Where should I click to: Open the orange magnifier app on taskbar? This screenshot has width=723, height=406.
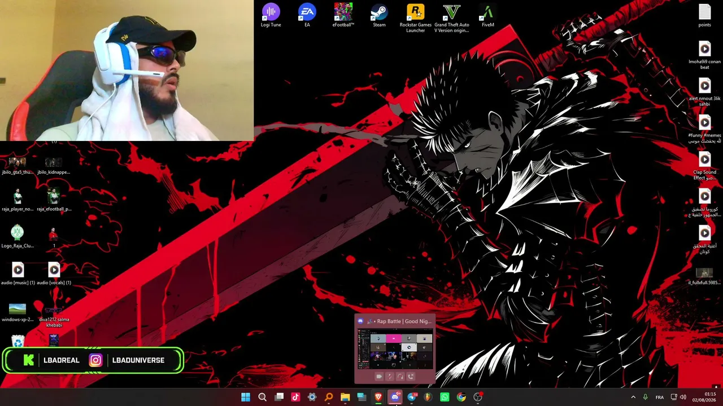pyautogui.click(x=329, y=397)
